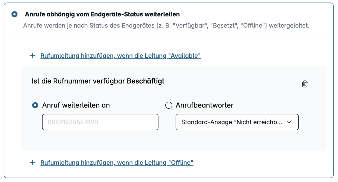Image resolution: width=338 pixels, height=182 pixels.
Task: Click the bold "Beschäftigt" status word
Action: tap(146, 81)
